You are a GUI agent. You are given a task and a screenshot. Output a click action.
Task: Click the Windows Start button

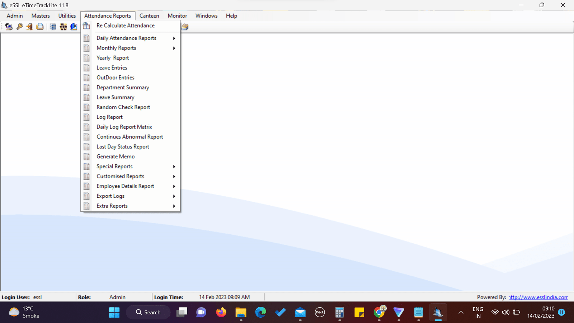[114, 312]
